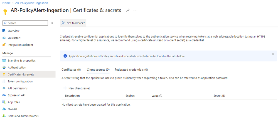
Task: Focus the sidebar Search field
Action: point(25,23)
